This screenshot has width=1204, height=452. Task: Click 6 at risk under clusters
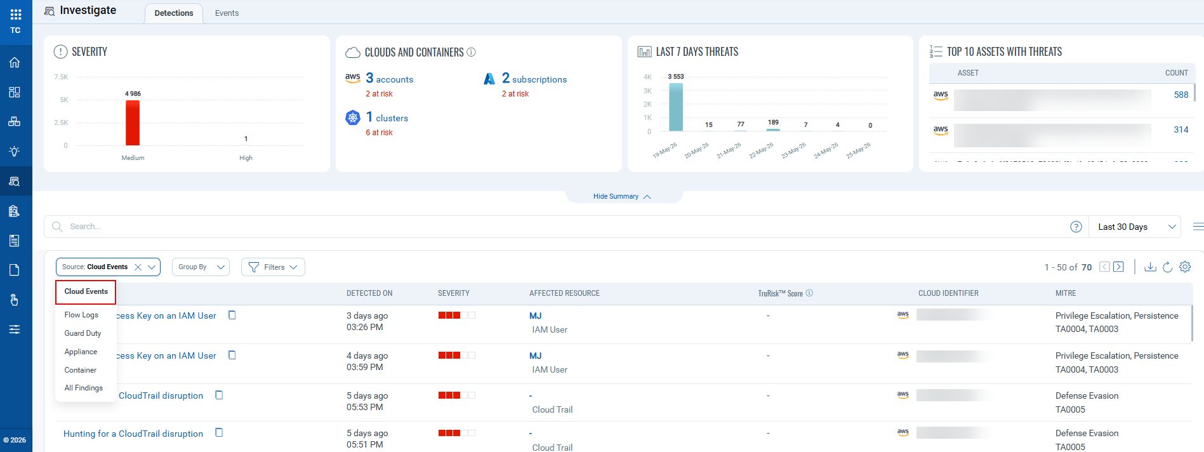(x=379, y=133)
